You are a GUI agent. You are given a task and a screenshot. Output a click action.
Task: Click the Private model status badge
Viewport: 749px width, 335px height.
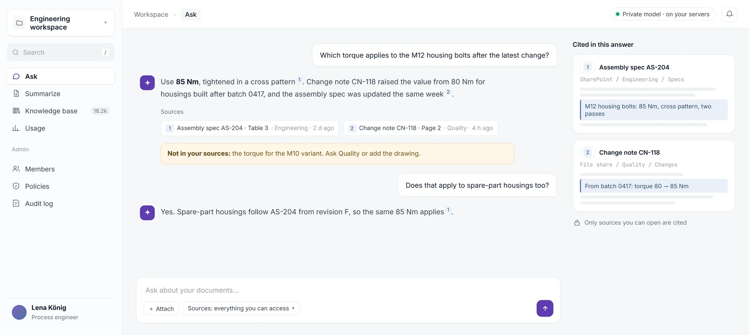(663, 14)
